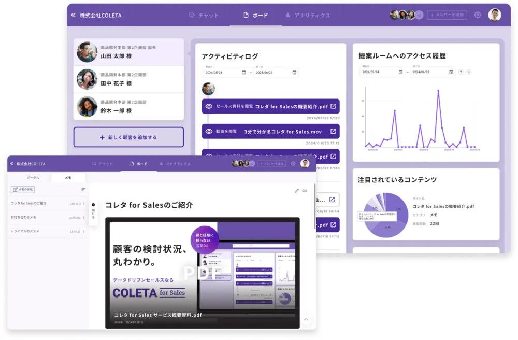The width and height of the screenshot is (518, 340).
Task: Open settings gear in the back dashboard window
Action: pos(478,15)
